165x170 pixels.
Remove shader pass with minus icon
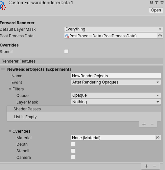(x=152, y=124)
